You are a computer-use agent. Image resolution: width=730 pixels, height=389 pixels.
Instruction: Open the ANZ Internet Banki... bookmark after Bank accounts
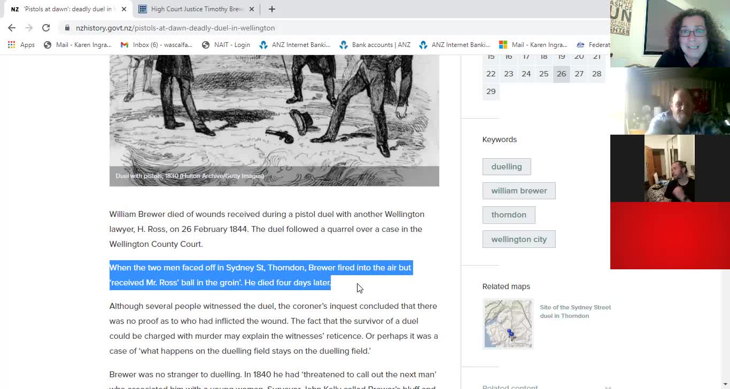[x=454, y=45]
